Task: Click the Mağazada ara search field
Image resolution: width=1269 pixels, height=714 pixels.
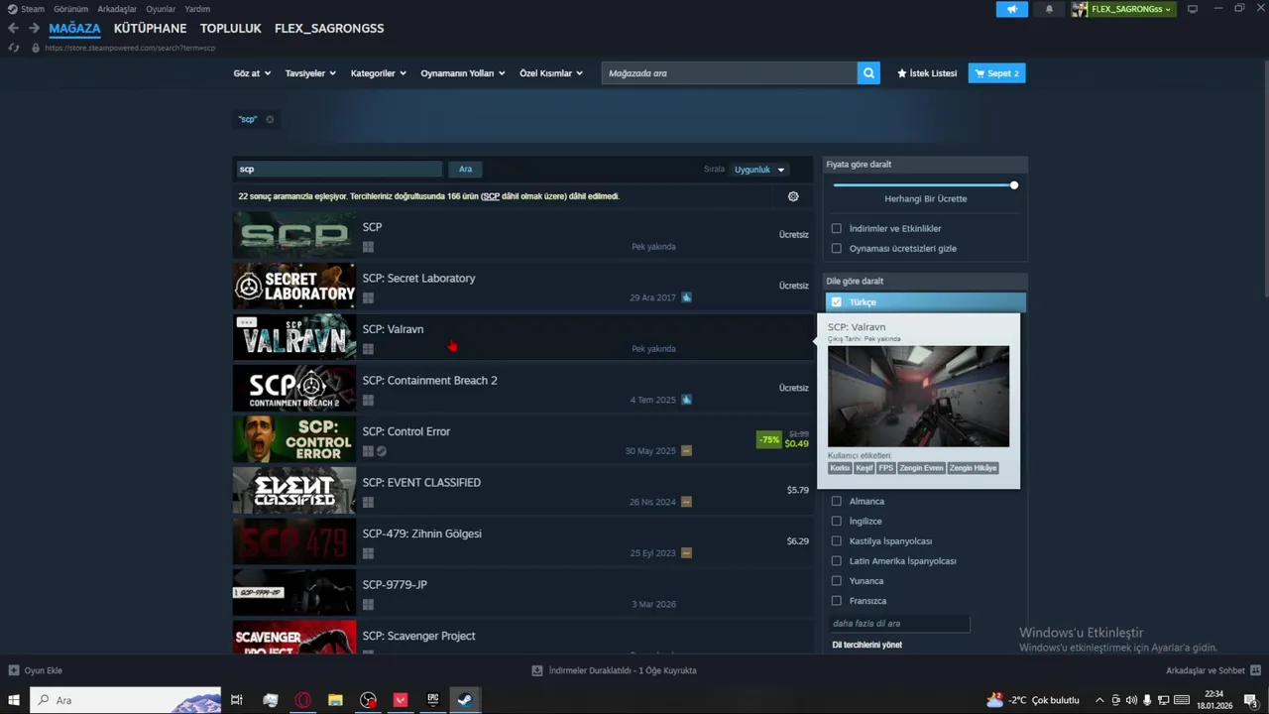Action: tap(730, 73)
